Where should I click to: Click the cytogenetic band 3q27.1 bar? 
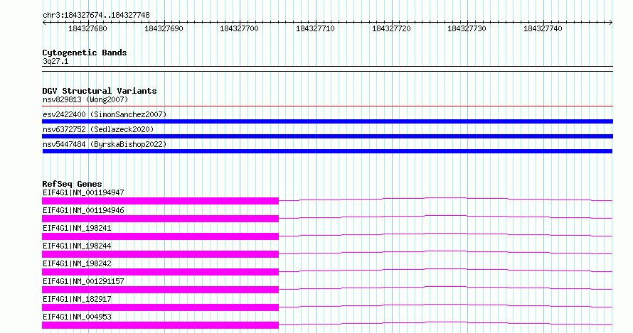tap(327, 69)
